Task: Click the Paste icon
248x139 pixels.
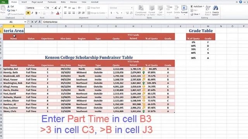Action: pyautogui.click(x=3, y=8)
